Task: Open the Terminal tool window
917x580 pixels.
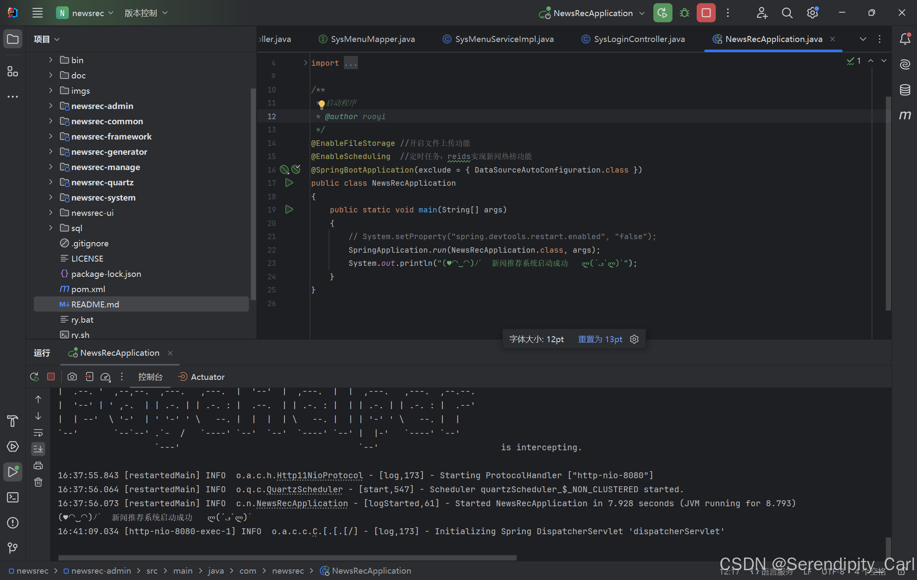Action: tap(13, 497)
